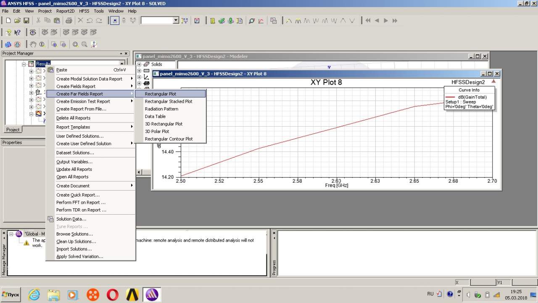Click the context help arrow icon
Screen dimensions: 538x303
point(17,32)
